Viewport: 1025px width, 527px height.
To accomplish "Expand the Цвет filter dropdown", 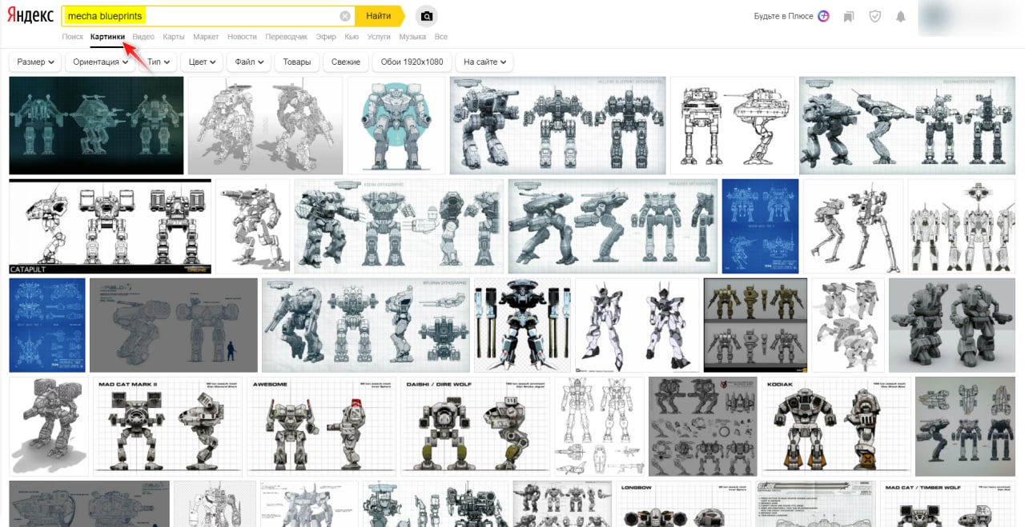I will click(202, 62).
